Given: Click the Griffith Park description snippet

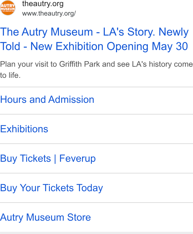Looking at the screenshot, I should coord(96,69).
